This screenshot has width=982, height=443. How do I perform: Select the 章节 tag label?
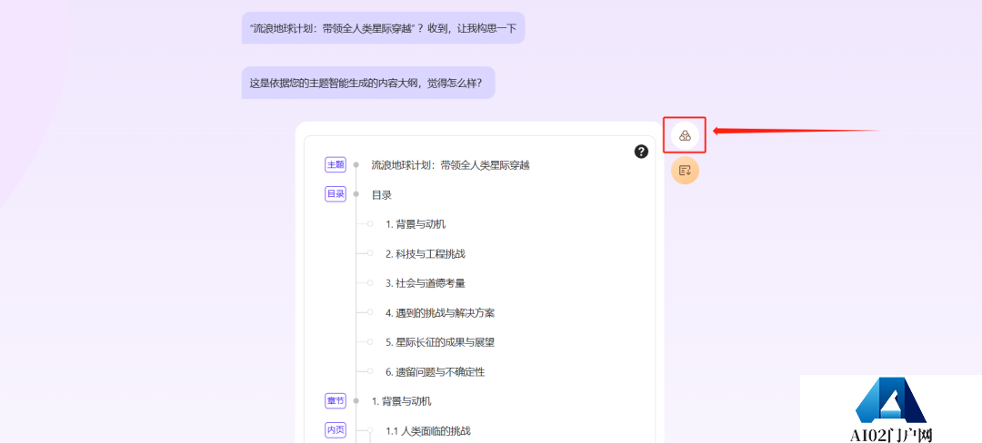(x=335, y=401)
